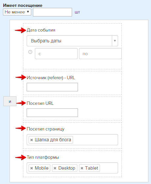The width and height of the screenshot is (151, 184).
Task: Click the visit count input field
Action: 52,12
